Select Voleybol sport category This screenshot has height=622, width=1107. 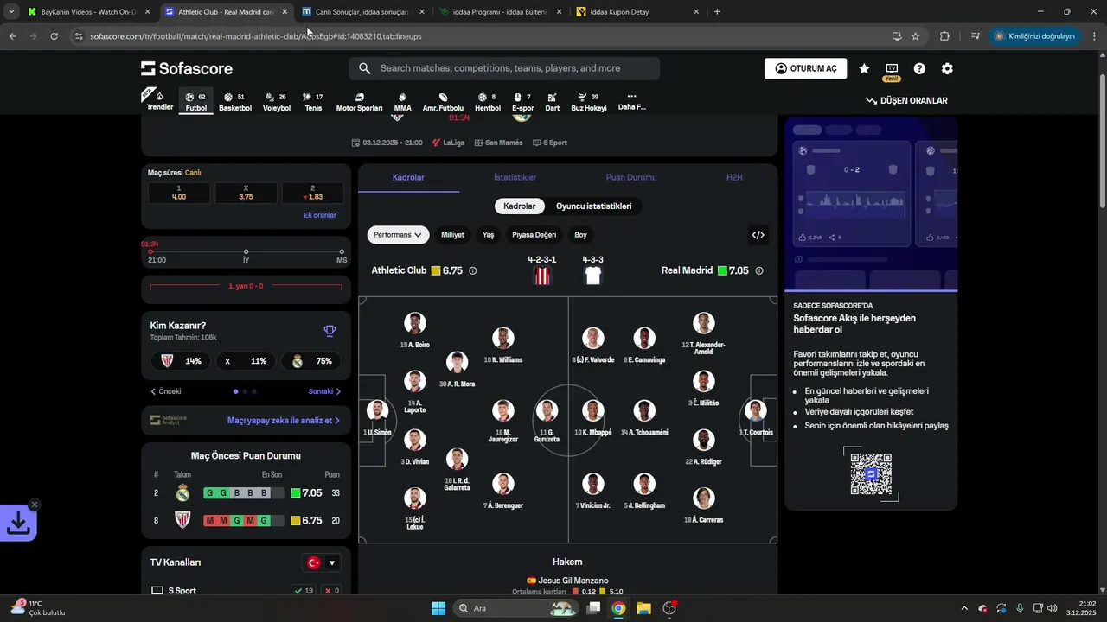[277, 102]
